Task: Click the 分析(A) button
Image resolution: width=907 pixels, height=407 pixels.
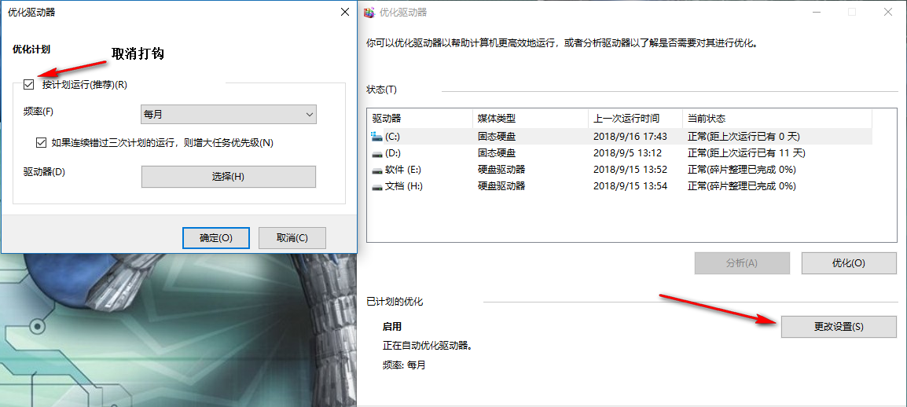Action: [742, 263]
